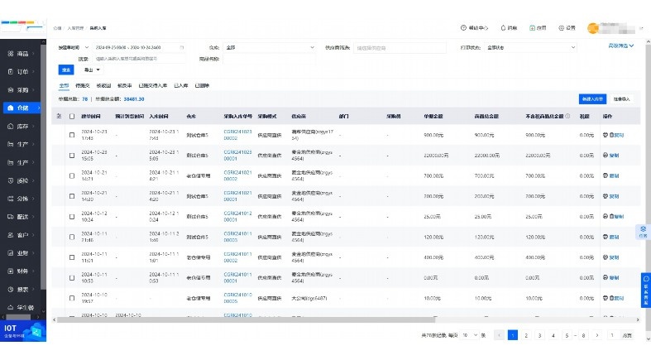Screen dimensions: 651x360
Task: Check the row created 2024-10-23 17:45
Action: (72, 135)
